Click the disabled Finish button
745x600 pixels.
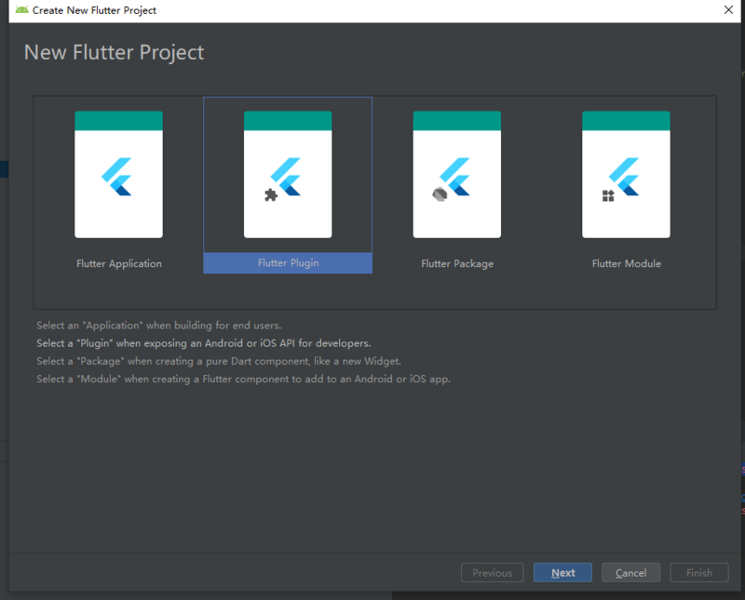698,573
